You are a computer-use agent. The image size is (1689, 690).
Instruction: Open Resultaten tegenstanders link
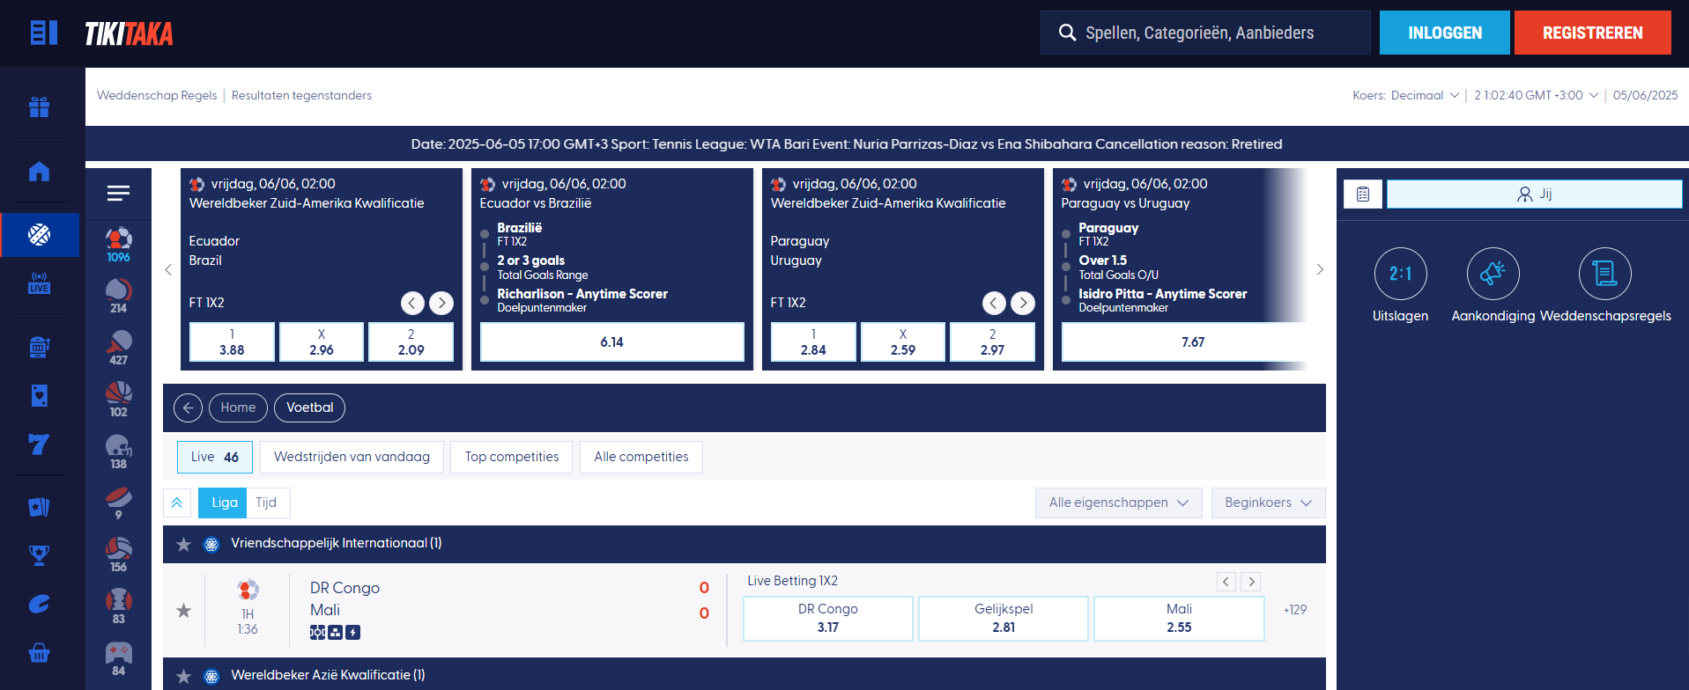(x=301, y=95)
